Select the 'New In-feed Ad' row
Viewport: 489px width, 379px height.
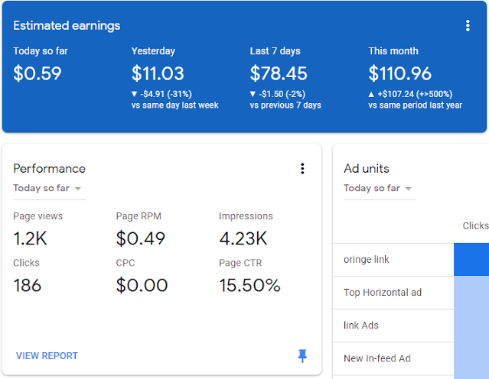pos(377,358)
